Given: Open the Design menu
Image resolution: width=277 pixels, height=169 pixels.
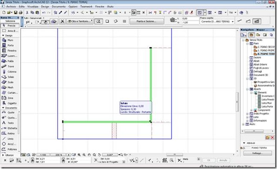Looking at the screenshot, I should pyautogui.click(x=45, y=6).
